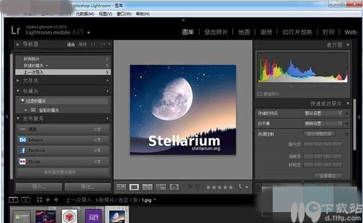Open the 视图(V) View menu

click(x=105, y=14)
